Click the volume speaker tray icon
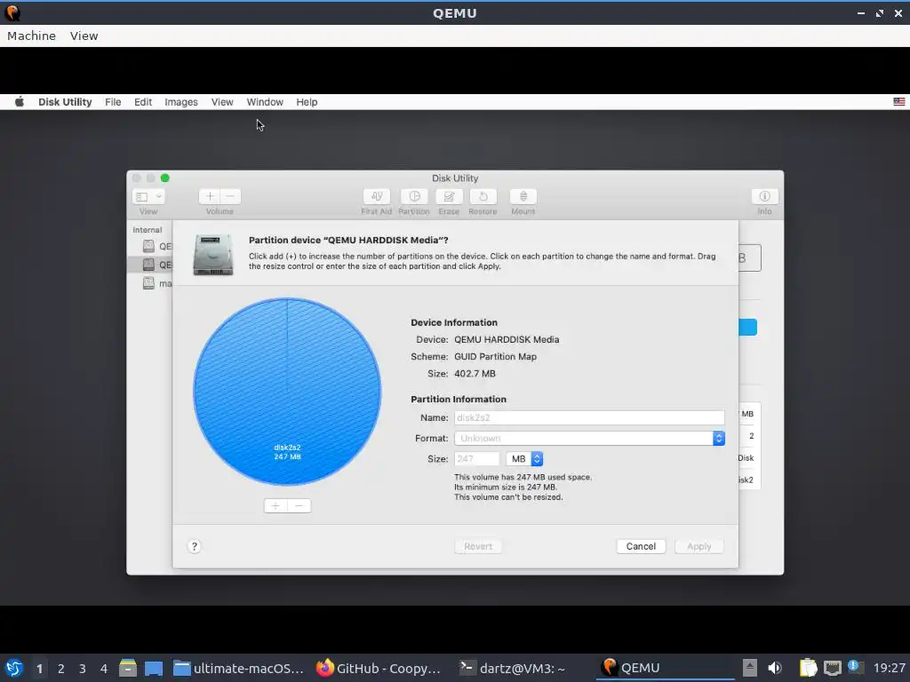Viewport: 910px width, 682px height. tap(775, 668)
